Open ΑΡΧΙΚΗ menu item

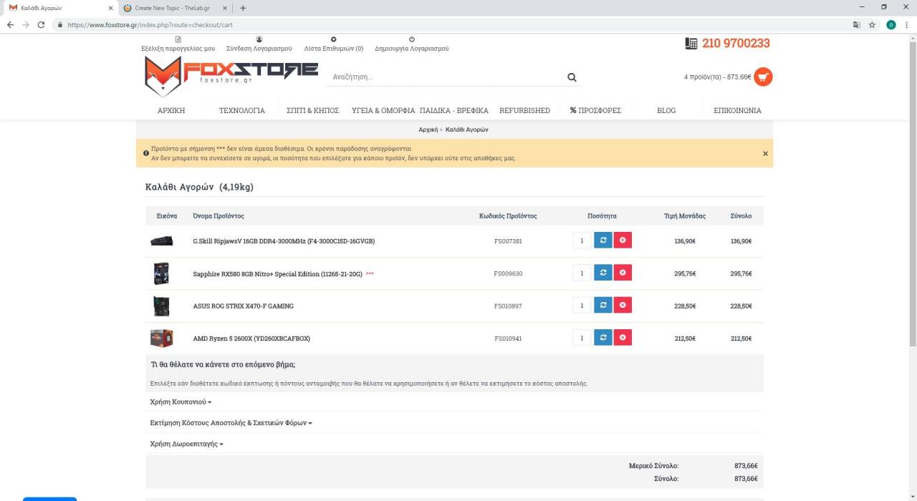tap(171, 110)
